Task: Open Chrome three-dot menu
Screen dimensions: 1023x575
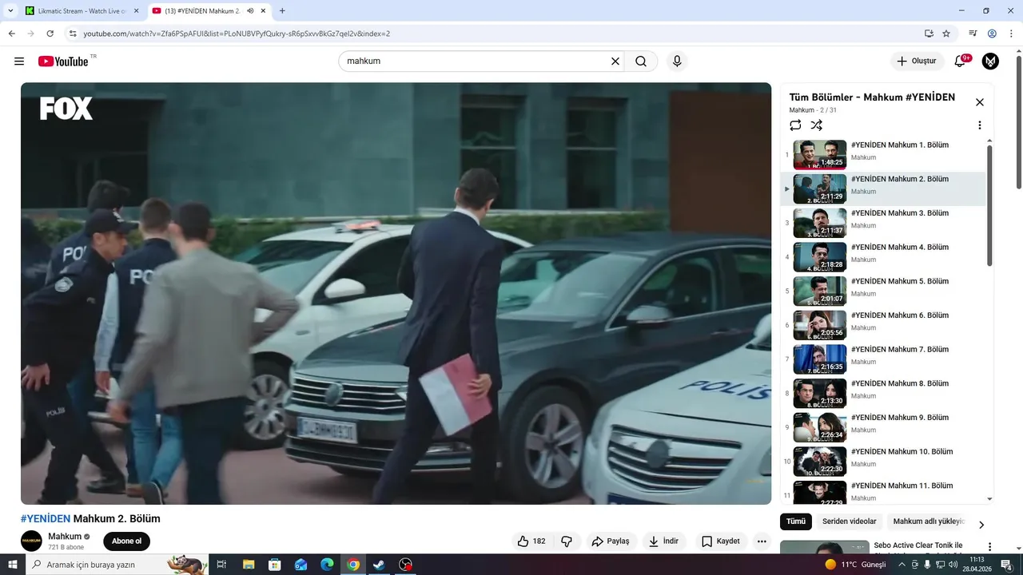Action: [x=1011, y=34]
